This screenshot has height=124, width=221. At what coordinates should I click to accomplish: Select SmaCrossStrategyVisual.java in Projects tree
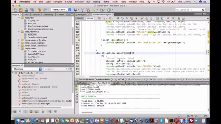point(40,29)
